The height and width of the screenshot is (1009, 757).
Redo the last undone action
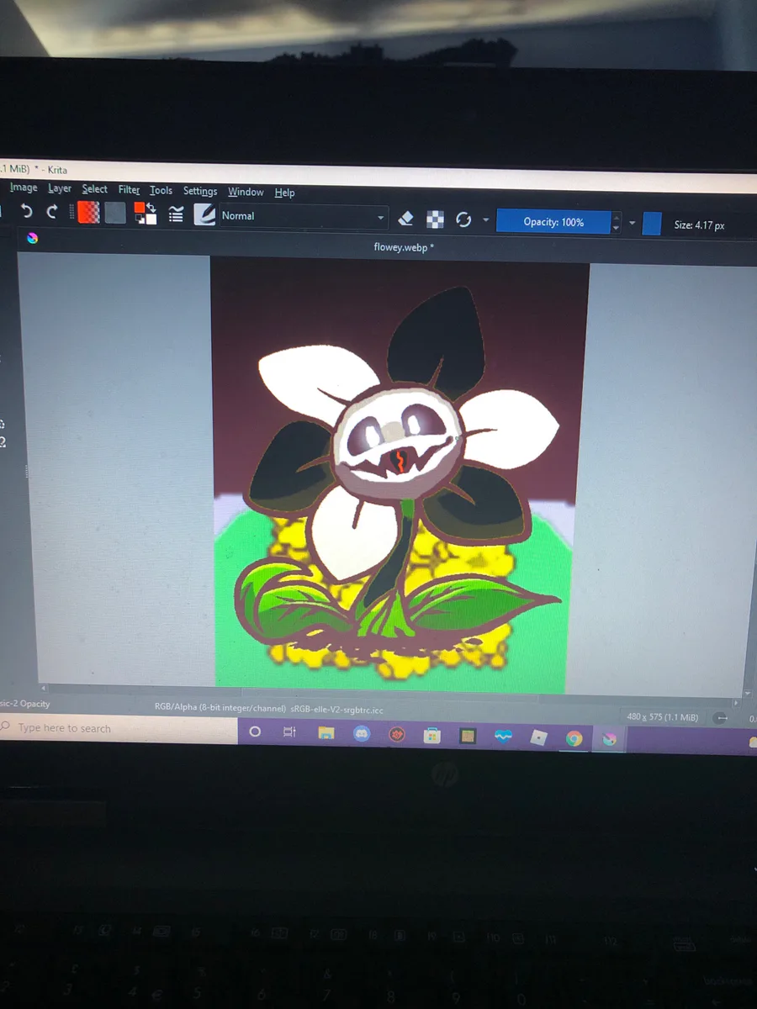pyautogui.click(x=53, y=212)
